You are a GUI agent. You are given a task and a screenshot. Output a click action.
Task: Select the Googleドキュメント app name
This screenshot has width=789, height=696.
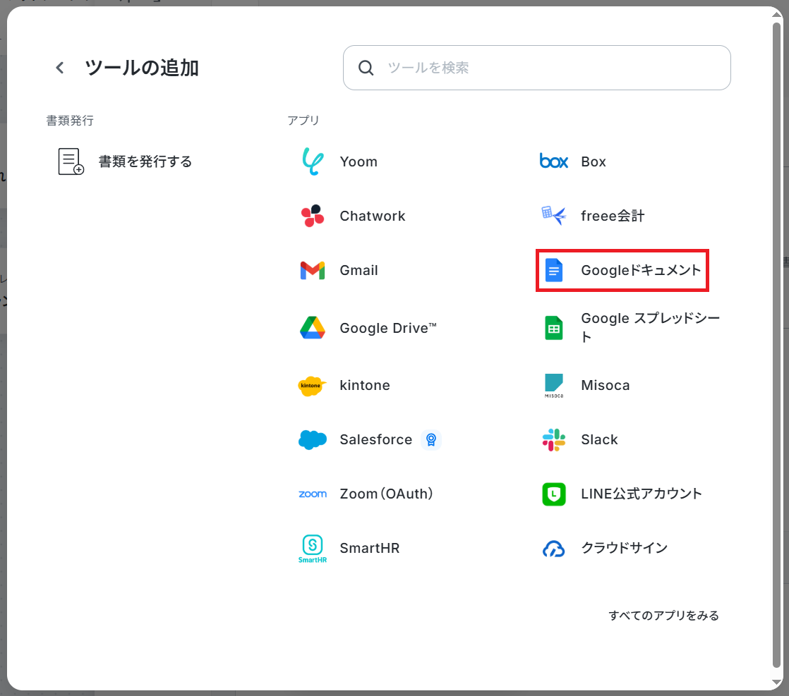(641, 270)
